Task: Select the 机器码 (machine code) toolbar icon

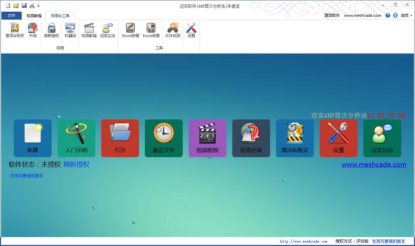Action: point(70,30)
